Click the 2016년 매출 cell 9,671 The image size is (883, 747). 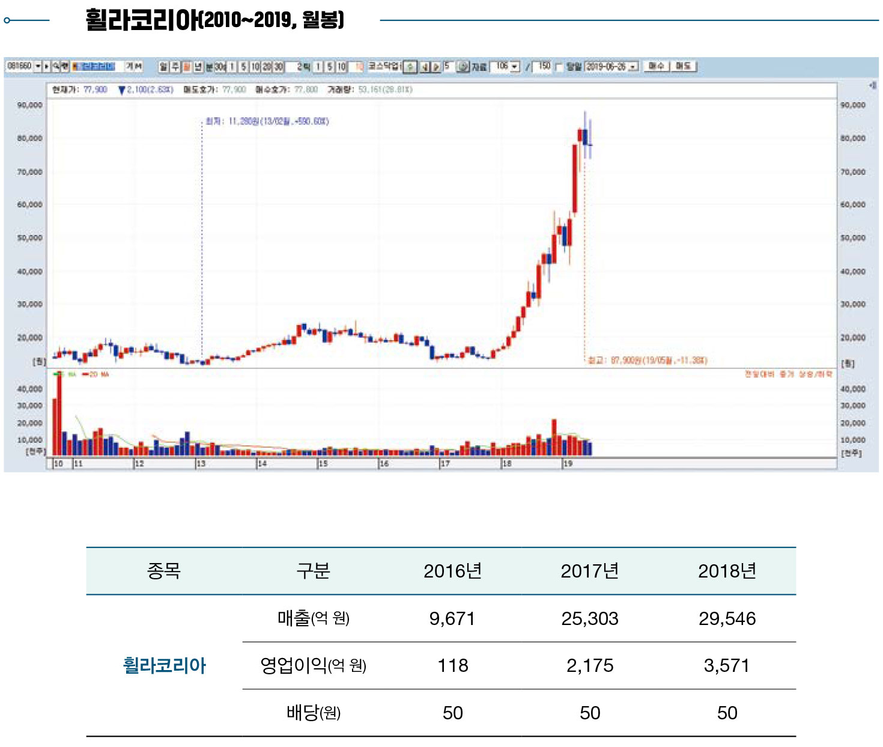click(x=452, y=618)
